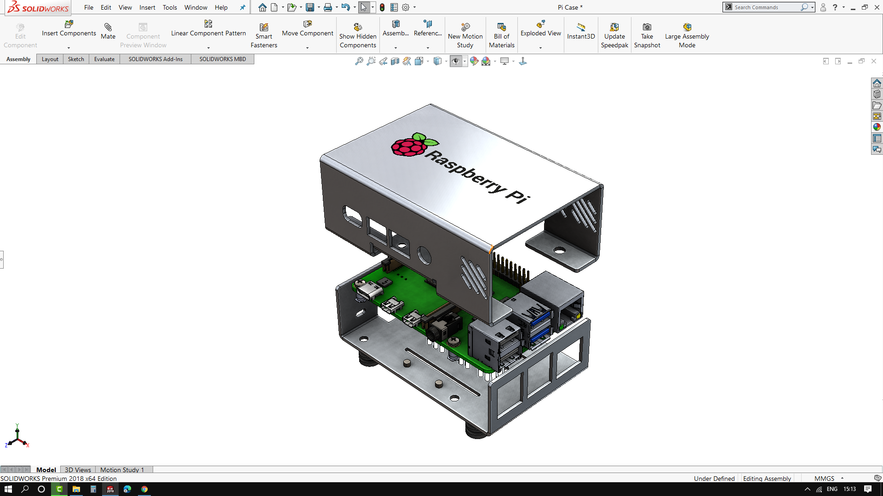Open Dynamic Annotation Views icon
Image resolution: width=883 pixels, height=496 pixels.
click(407, 61)
